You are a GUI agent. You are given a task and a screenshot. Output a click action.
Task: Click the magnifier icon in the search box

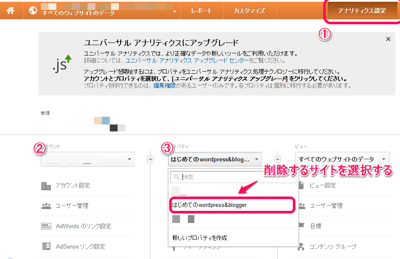click(176, 177)
